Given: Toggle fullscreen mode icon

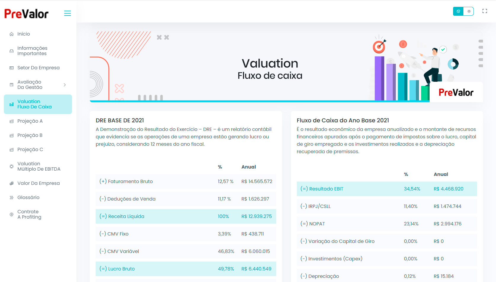Looking at the screenshot, I should pyautogui.click(x=485, y=11).
